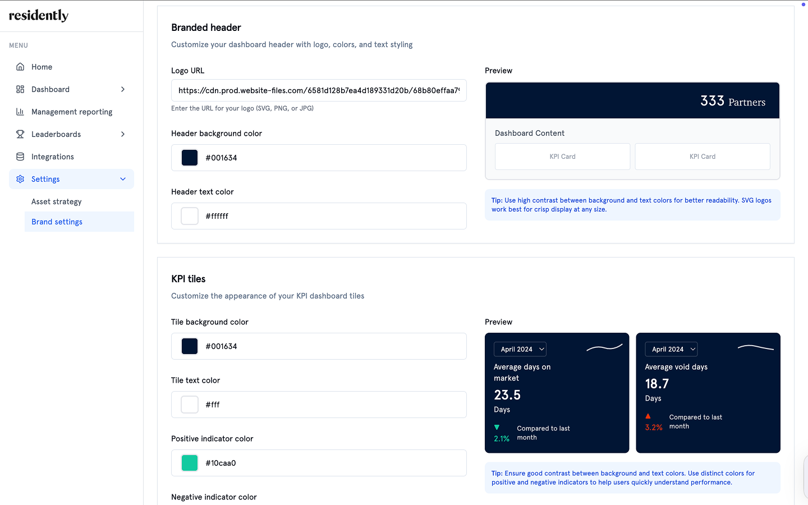Open April 2024 dropdown on void days tile

tap(671, 349)
